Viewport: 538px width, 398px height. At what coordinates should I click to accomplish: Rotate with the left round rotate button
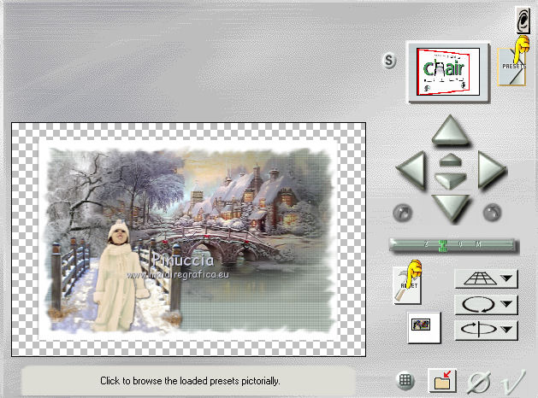tap(403, 213)
